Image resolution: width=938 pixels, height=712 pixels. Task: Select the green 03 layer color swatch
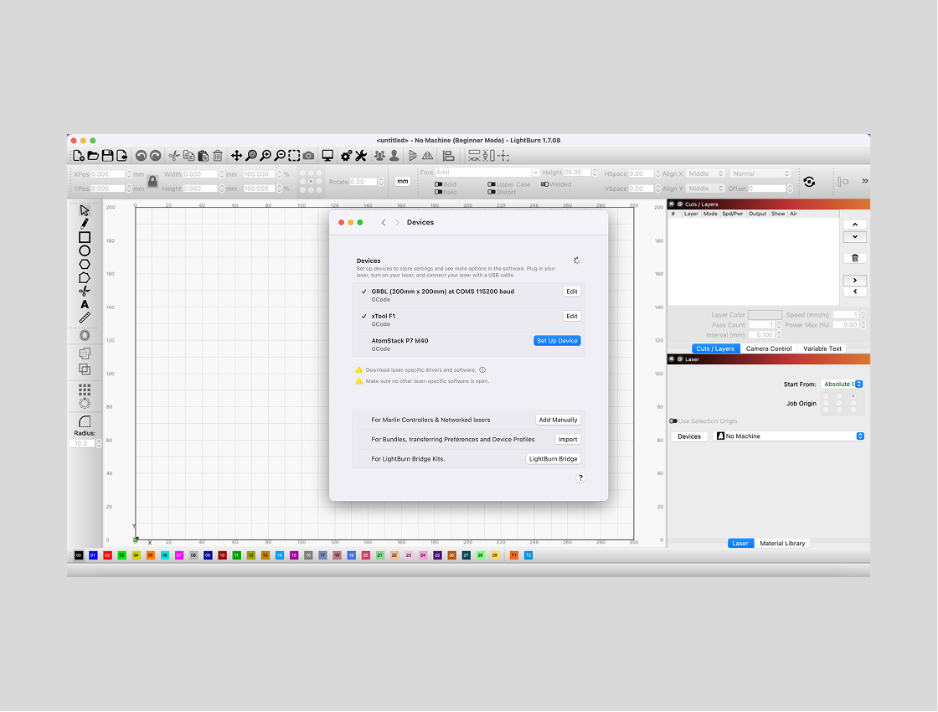click(x=122, y=555)
